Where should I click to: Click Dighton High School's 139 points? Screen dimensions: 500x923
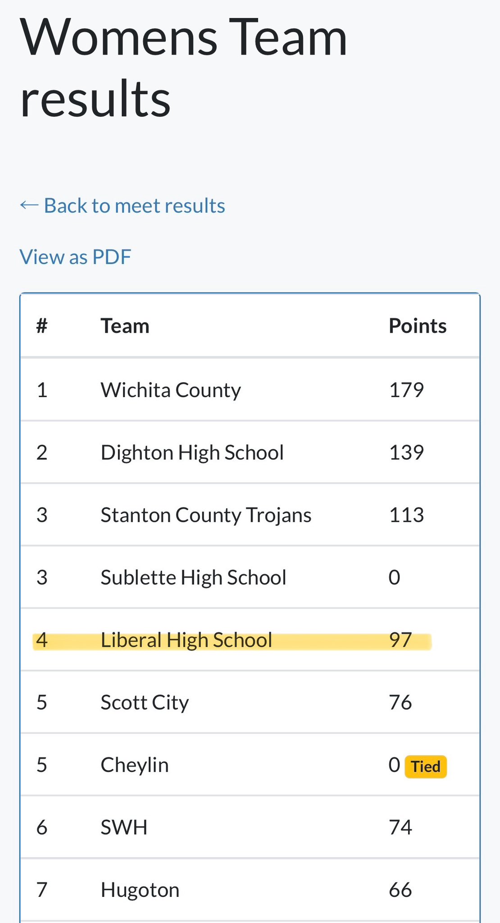click(406, 452)
